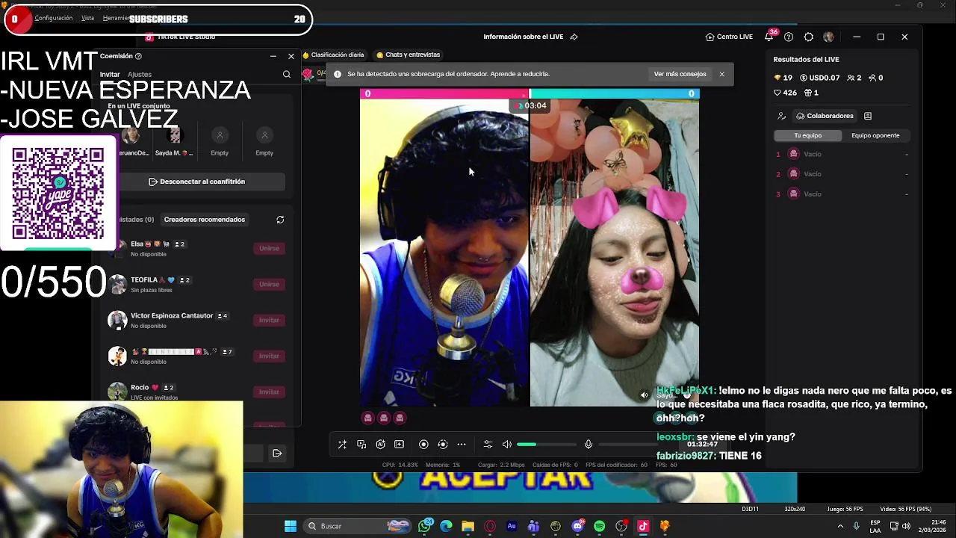Click Unirse button for TEOFILA
Image resolution: width=956 pixels, height=538 pixels.
point(269,284)
